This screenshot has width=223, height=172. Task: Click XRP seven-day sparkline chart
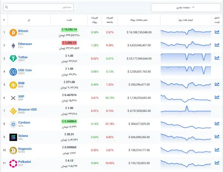point(186,99)
